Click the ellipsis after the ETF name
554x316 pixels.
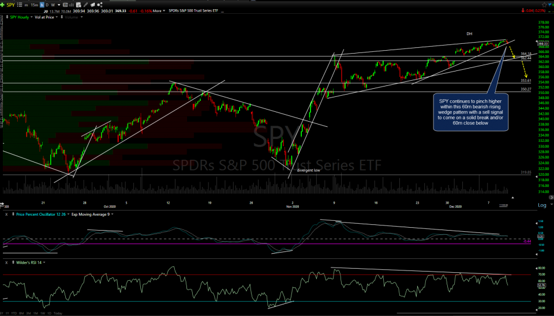click(x=222, y=12)
